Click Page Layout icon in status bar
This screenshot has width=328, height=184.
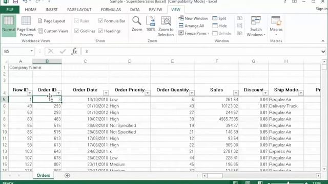click(x=248, y=183)
